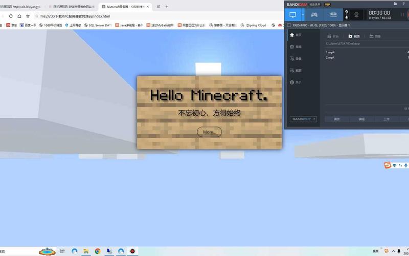Click the More.. button on wooden sign
409x256 pixels.
pos(209,132)
